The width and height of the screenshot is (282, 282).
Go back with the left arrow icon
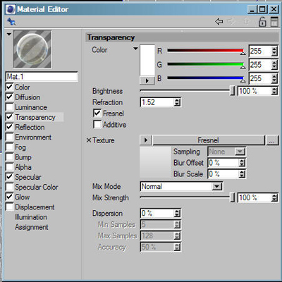tap(219, 22)
